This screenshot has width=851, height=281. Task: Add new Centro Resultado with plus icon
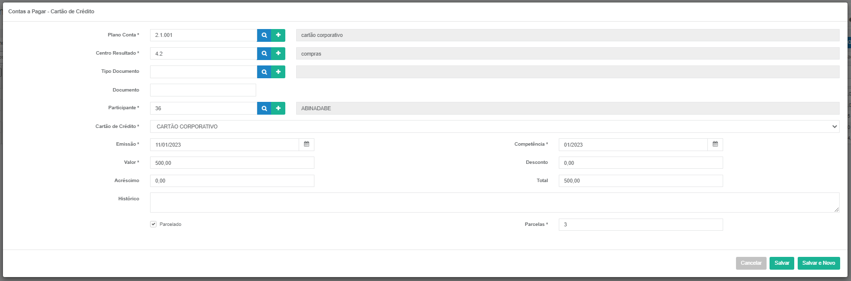point(278,53)
